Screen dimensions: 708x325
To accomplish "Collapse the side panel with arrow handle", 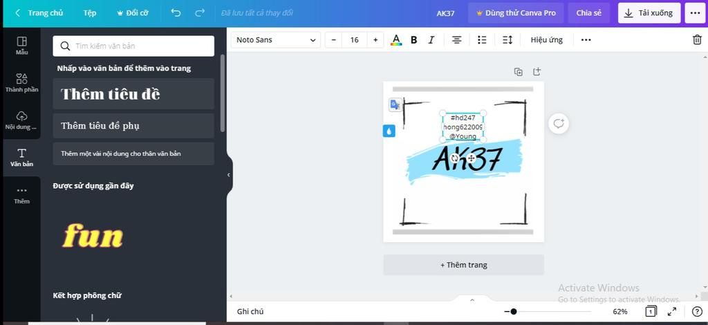I will point(228,175).
